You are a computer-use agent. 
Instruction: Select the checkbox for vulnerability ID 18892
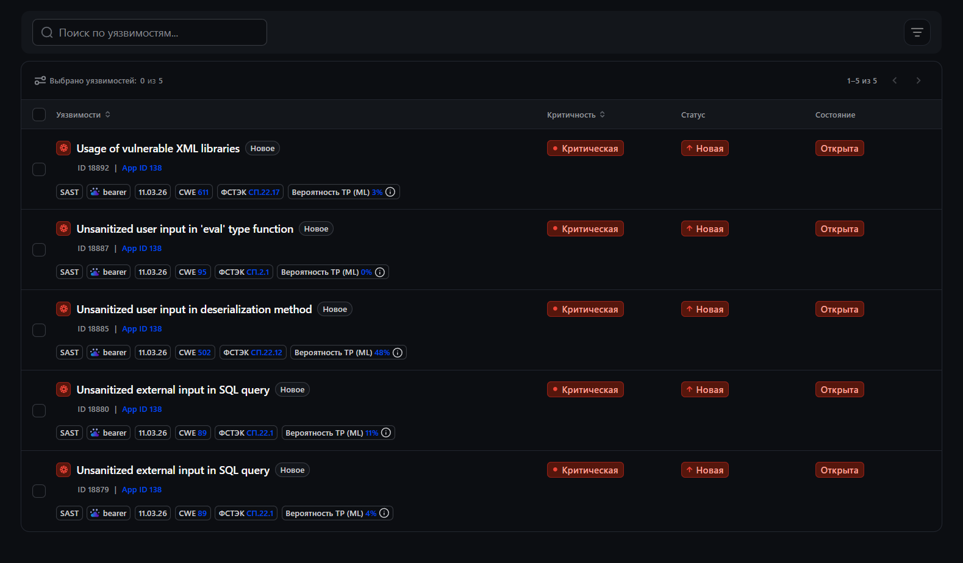(x=39, y=169)
